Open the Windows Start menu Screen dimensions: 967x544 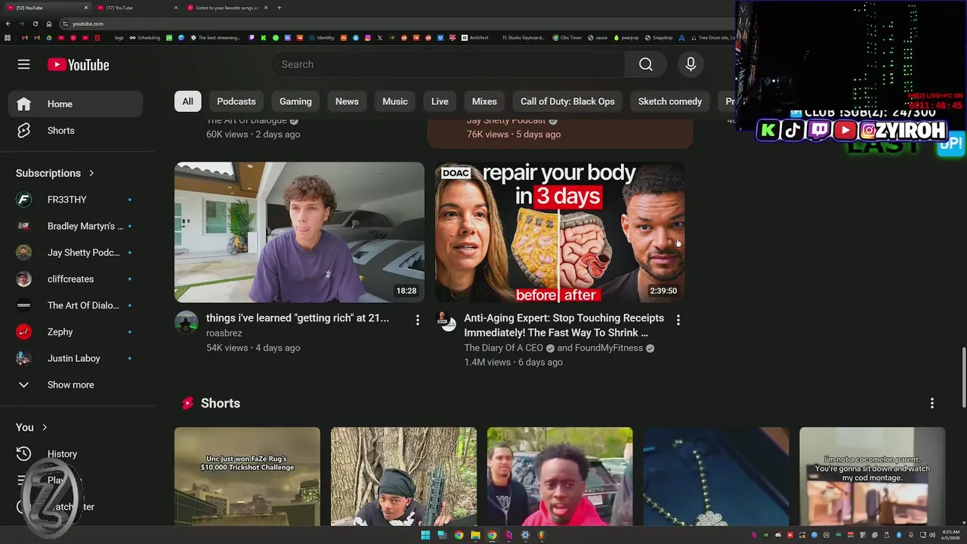[x=425, y=535]
